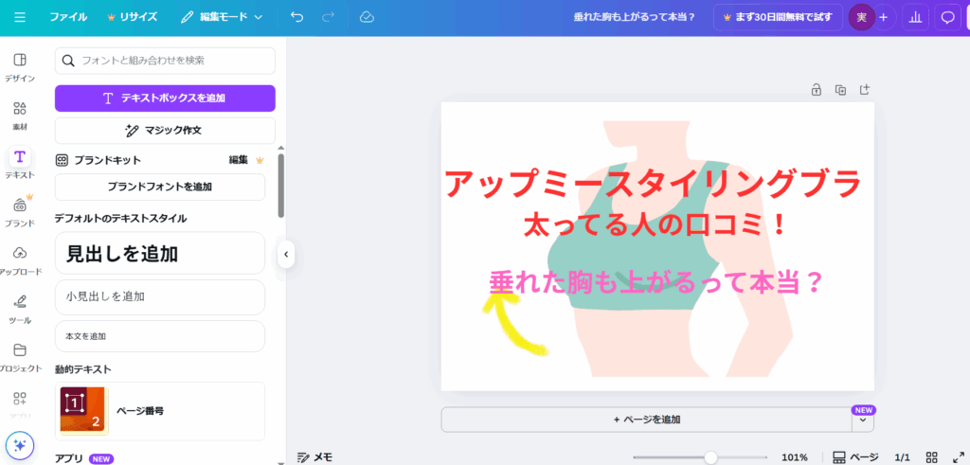Viewport: 970px width, 465px height.
Task: Open the 101% zoom level menu
Action: coord(795,457)
